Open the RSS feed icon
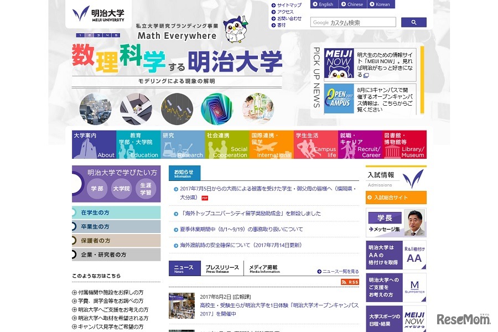The image size is (498, 332). 350,282
